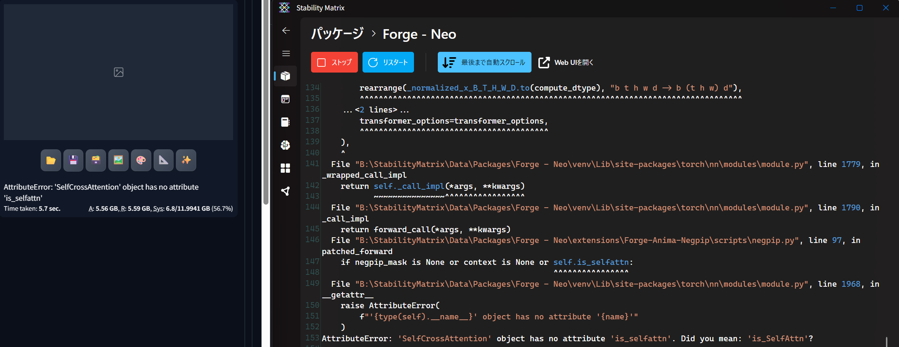Toggle 最後まで自動スクロール auto-scroll
Viewport: 899px width, 347px height.
coord(484,62)
